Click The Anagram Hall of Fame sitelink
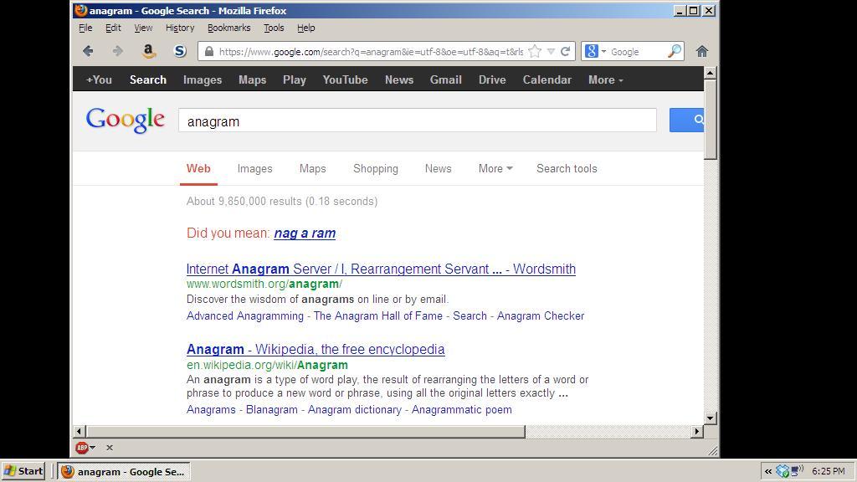 378,315
